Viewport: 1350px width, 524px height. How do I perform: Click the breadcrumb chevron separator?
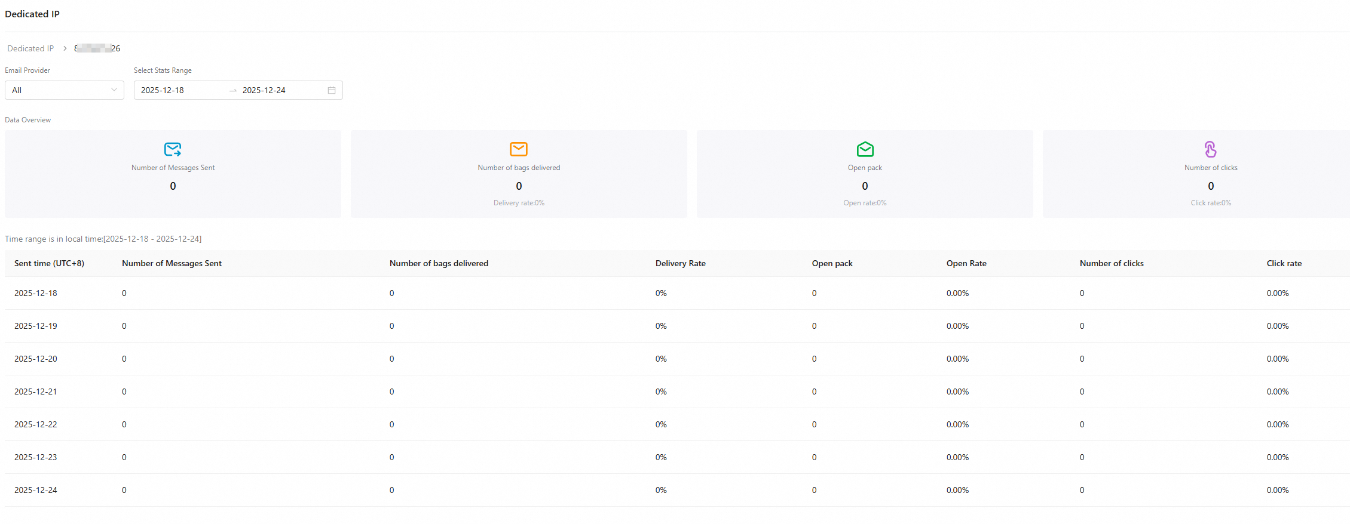[x=65, y=48]
